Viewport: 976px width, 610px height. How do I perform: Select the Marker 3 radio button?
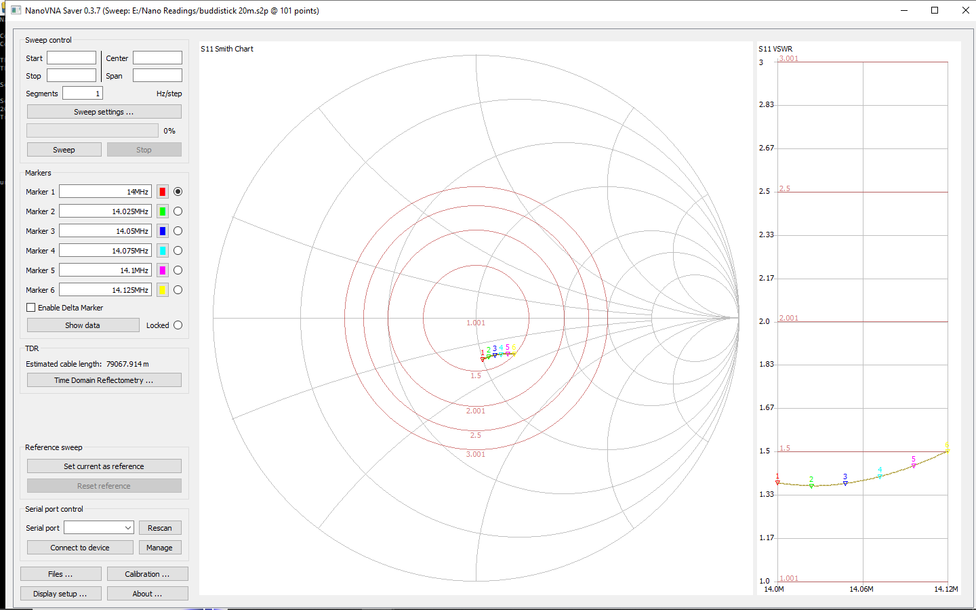(178, 231)
